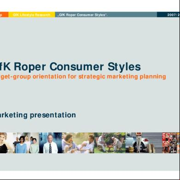Image resolution: width=180 pixels, height=180 pixels.
Task: Open the photo of woman in black top
Action: [6, 143]
